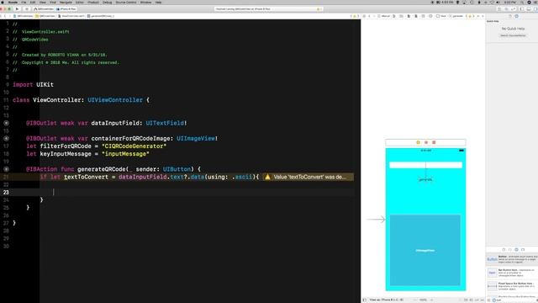Select the Fixed Space Bar Button Item
Viewport: 538px width, 303px height.
point(512,286)
